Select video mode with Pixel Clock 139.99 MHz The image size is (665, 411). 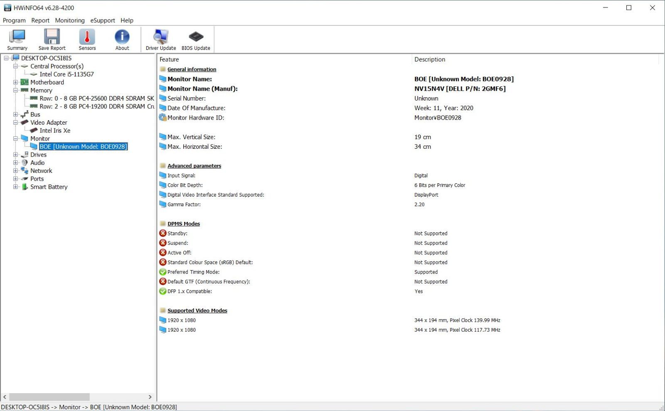point(409,320)
